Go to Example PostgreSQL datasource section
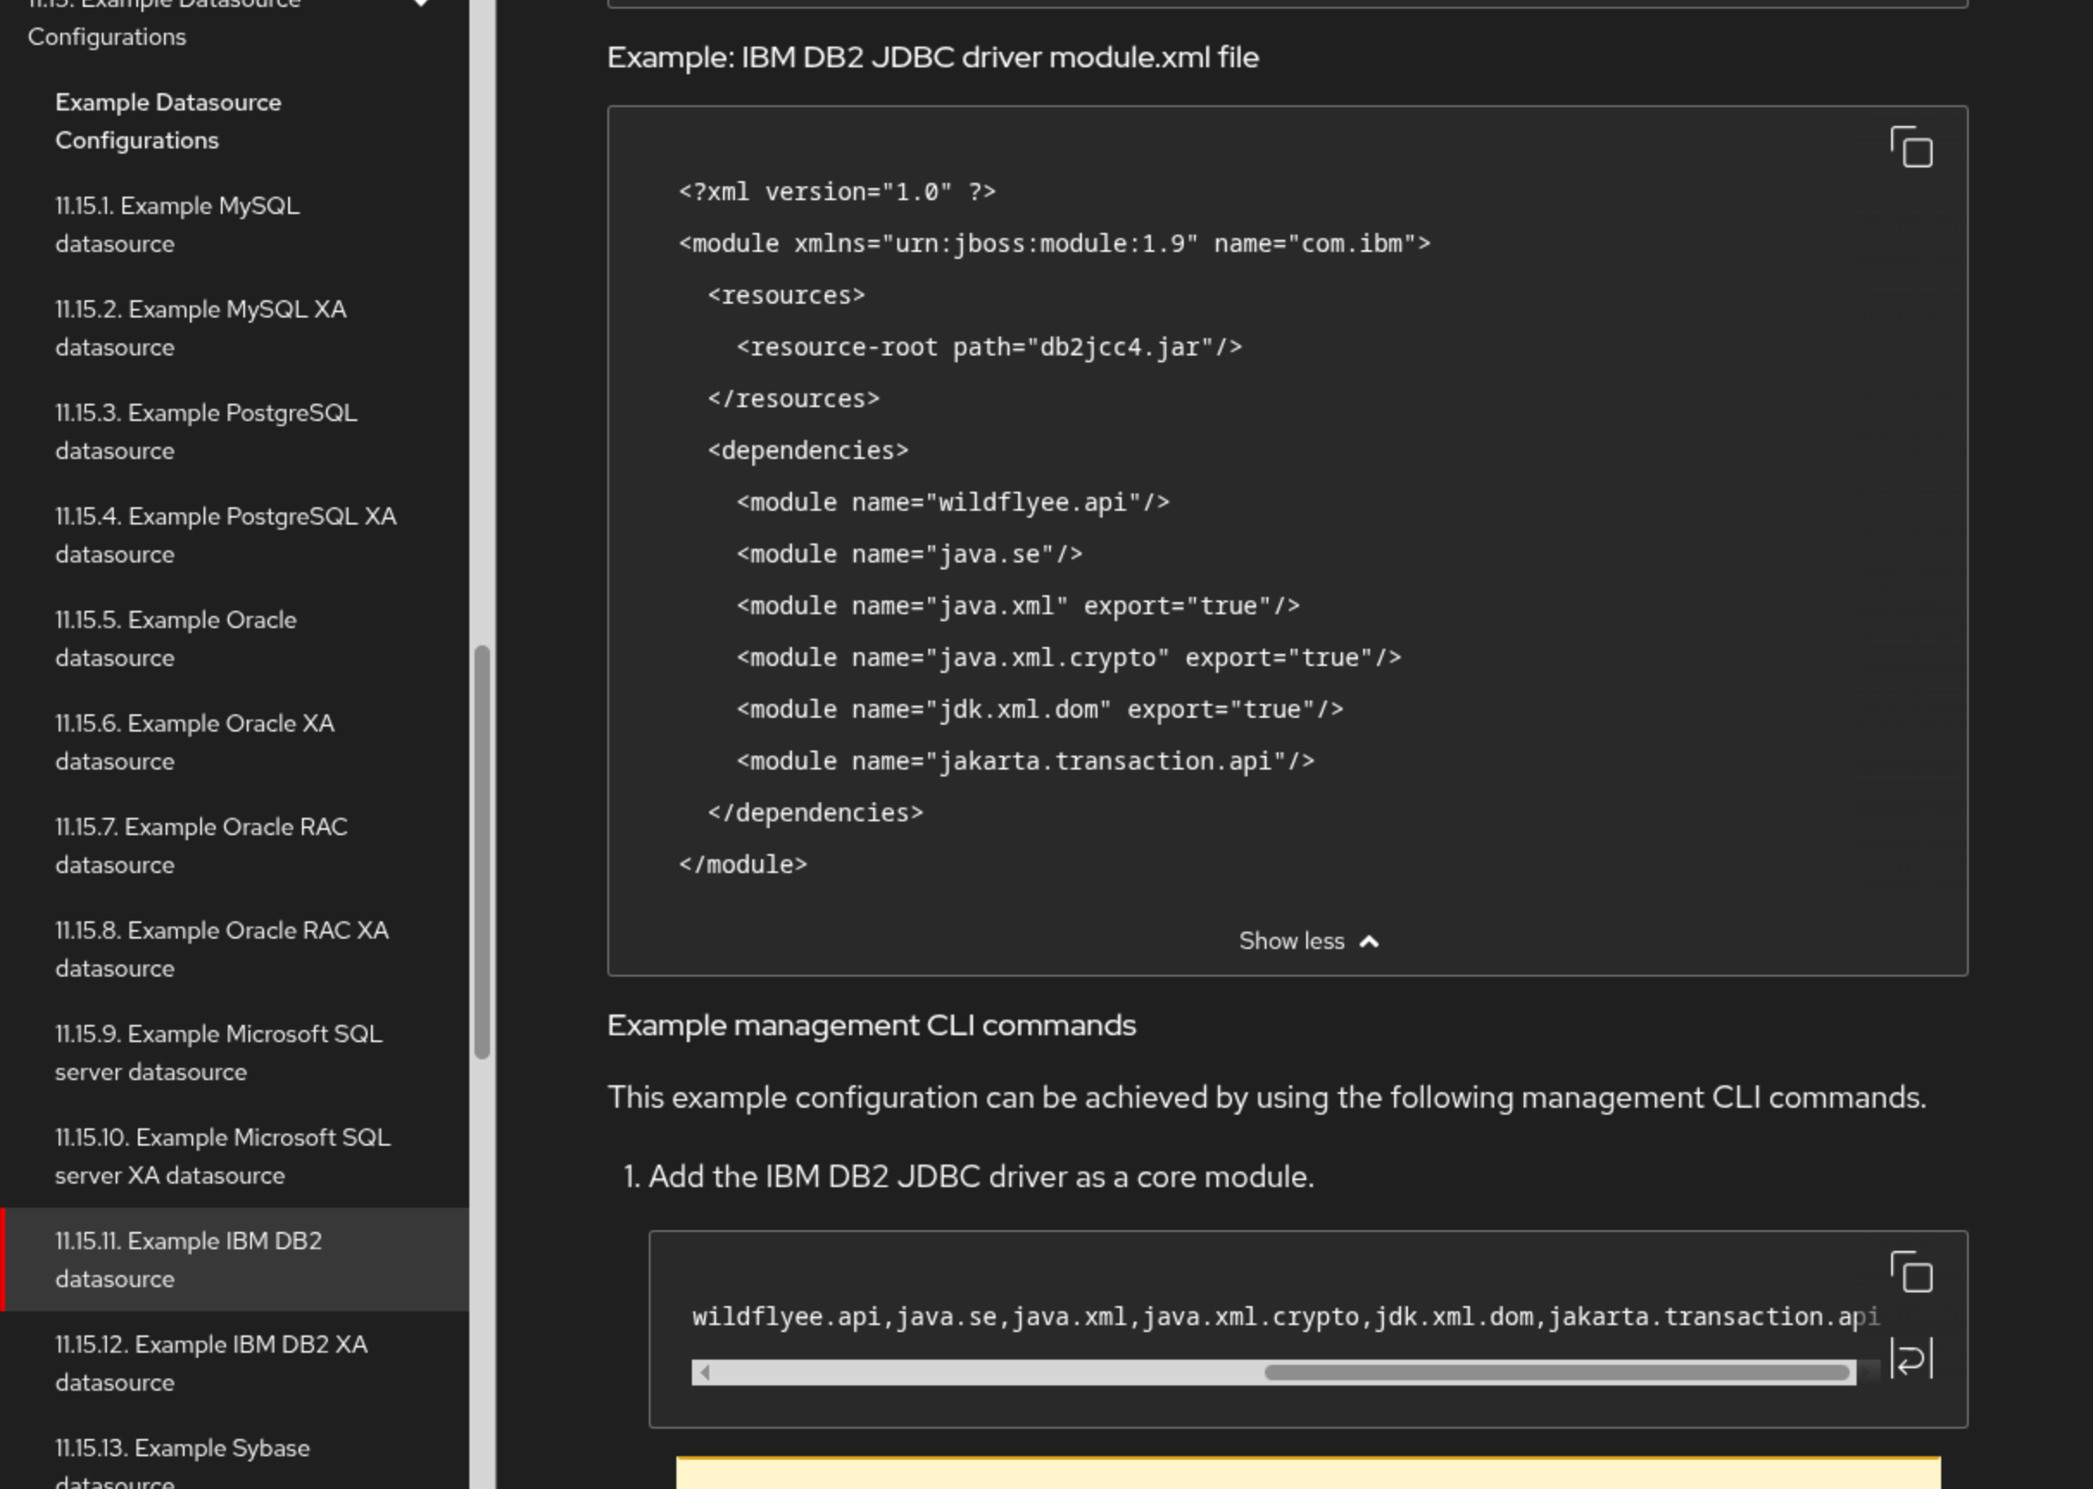Screen dimensions: 2093x1489 205,432
